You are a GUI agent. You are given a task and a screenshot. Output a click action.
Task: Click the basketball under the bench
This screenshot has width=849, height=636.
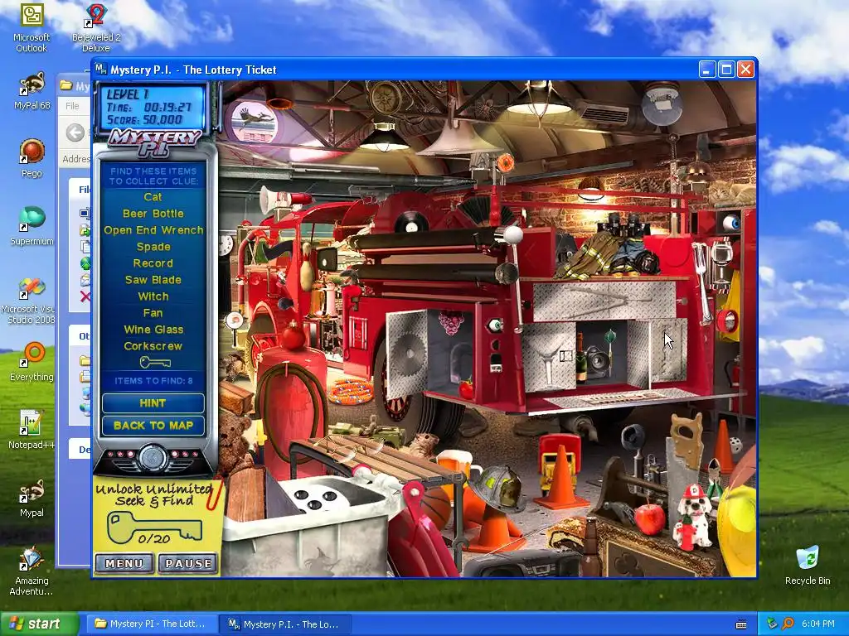click(x=434, y=507)
